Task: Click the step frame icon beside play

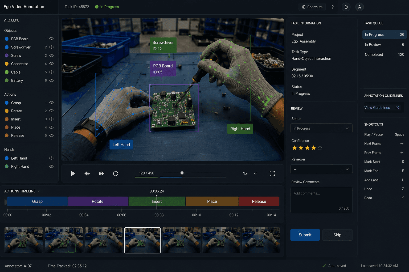Action: tap(87, 173)
